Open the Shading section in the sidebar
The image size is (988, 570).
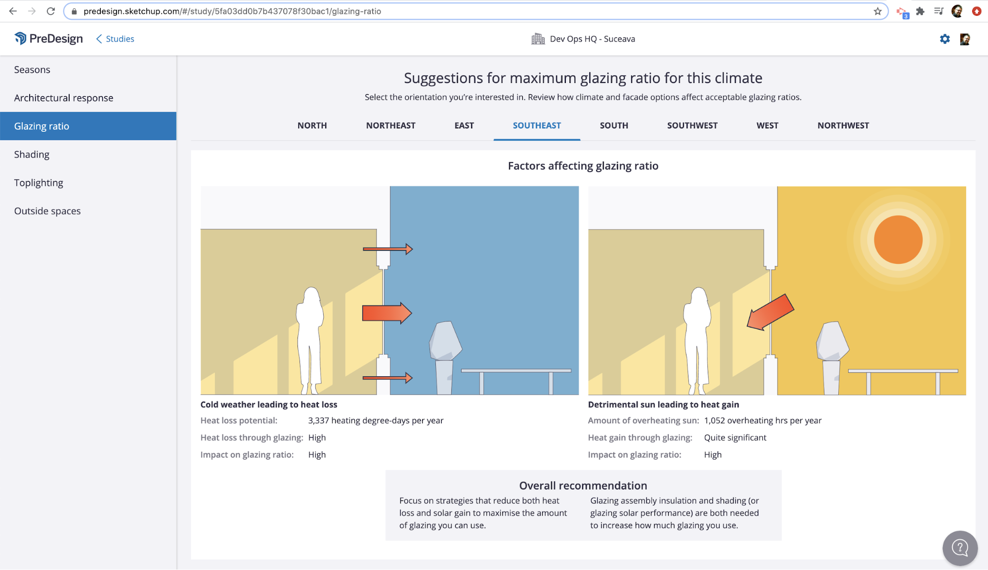tap(32, 154)
